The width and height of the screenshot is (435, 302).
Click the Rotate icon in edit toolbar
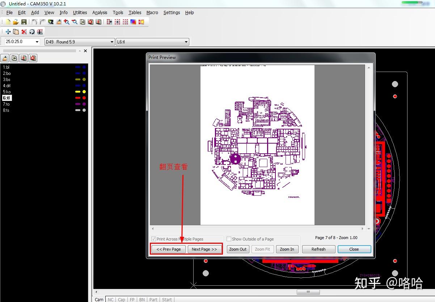(32, 32)
